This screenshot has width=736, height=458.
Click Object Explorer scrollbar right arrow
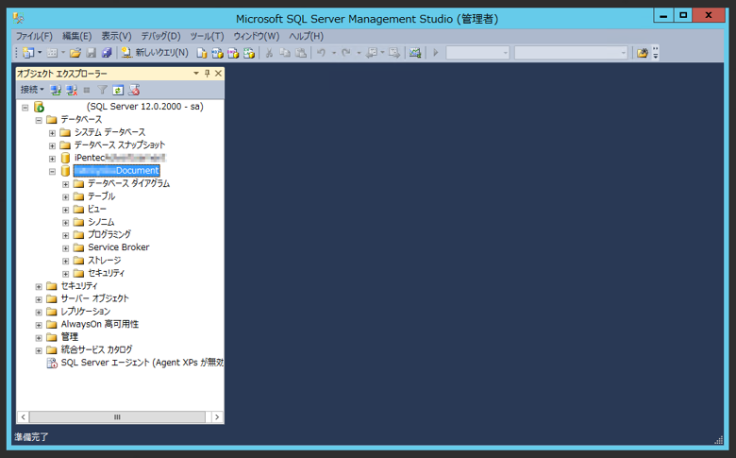217,417
